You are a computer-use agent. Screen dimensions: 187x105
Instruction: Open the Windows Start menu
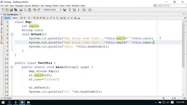pos(3,102)
